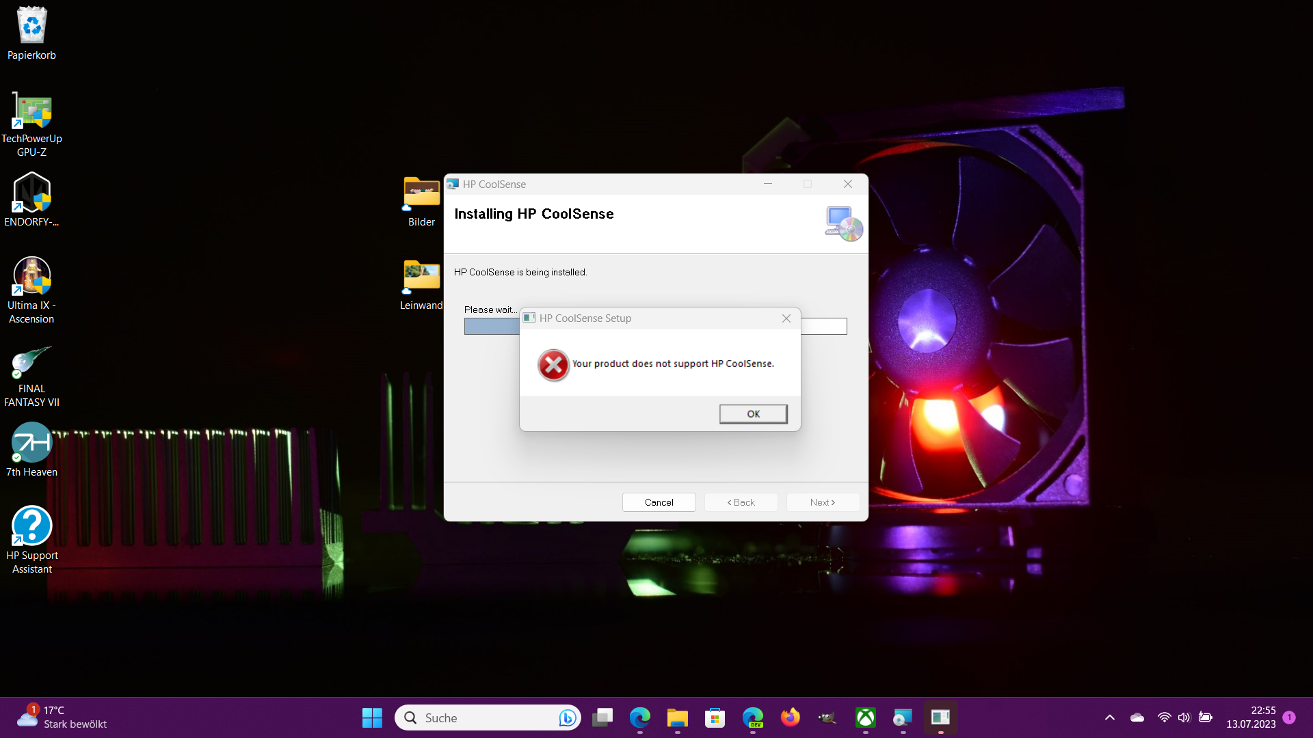Expand the hidden system tray icons chevron
This screenshot has height=738, width=1313.
[1109, 717]
